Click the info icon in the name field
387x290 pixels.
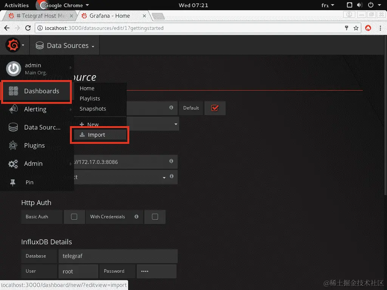[171, 107]
